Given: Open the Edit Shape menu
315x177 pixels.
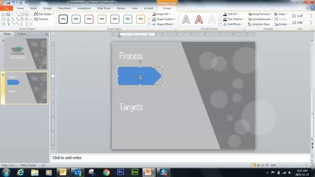Looking at the screenshot, I should (44, 14).
